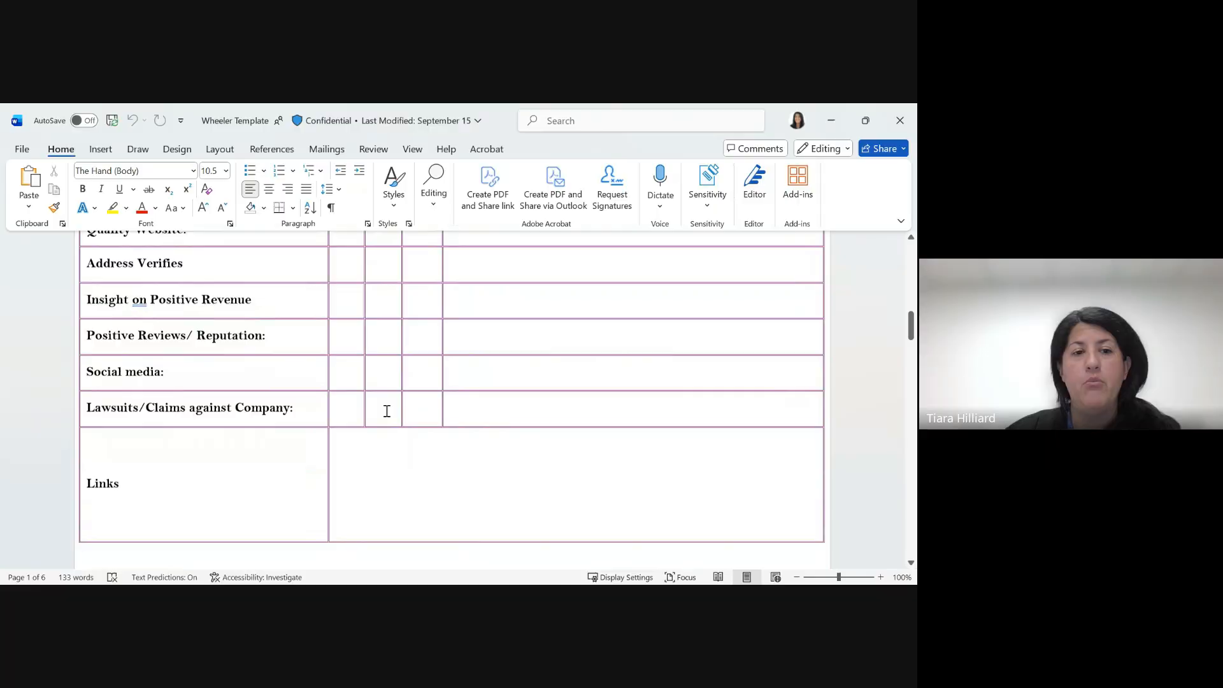Toggle Bold formatting button
Screen dimensions: 1223x688
[82, 189]
